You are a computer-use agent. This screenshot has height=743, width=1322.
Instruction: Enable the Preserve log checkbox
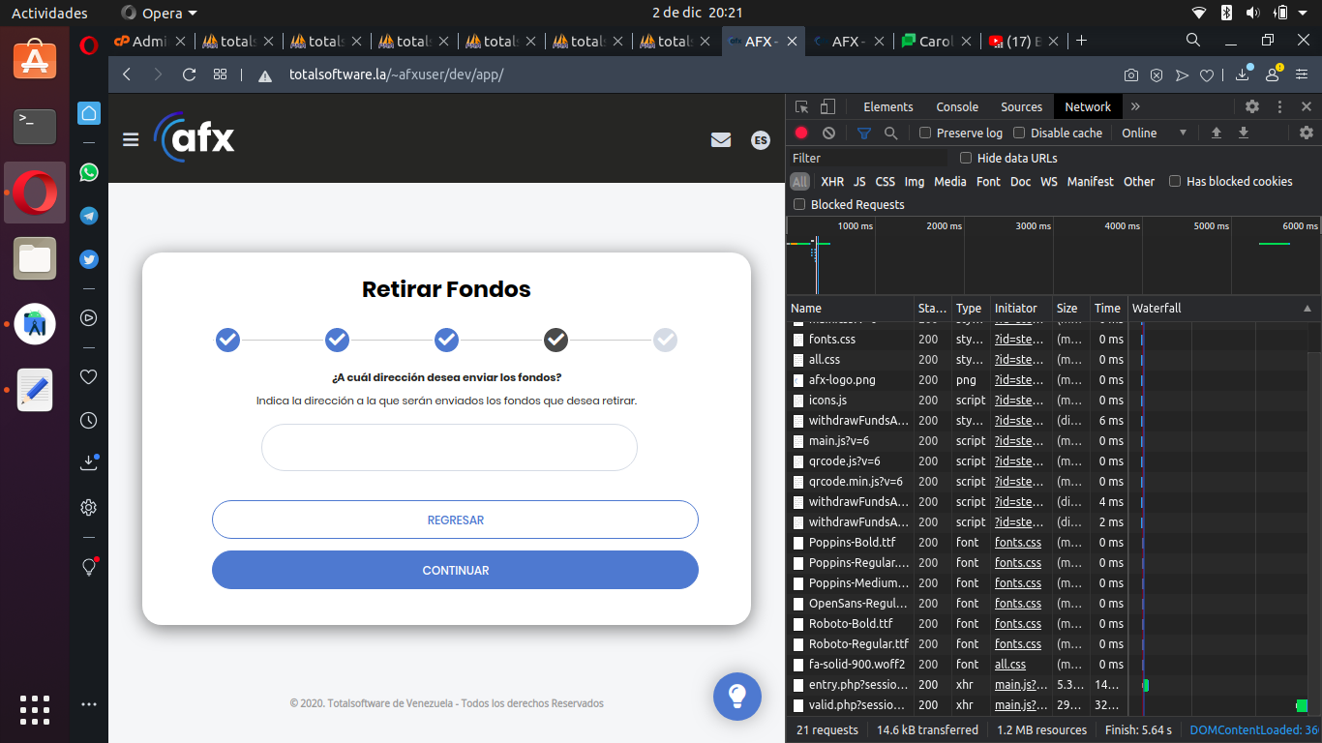[925, 133]
